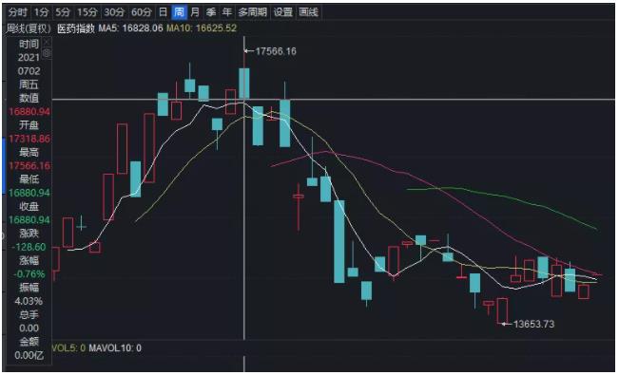Open the 日 daily chart tab

[x=163, y=12]
